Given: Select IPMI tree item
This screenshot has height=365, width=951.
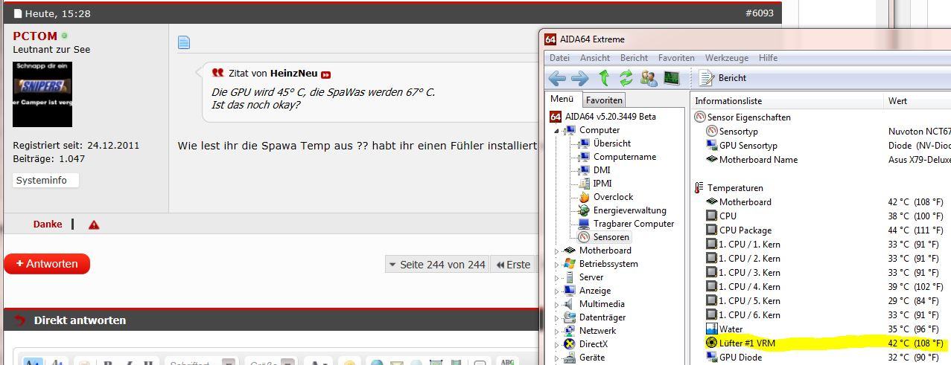Looking at the screenshot, I should point(595,184).
